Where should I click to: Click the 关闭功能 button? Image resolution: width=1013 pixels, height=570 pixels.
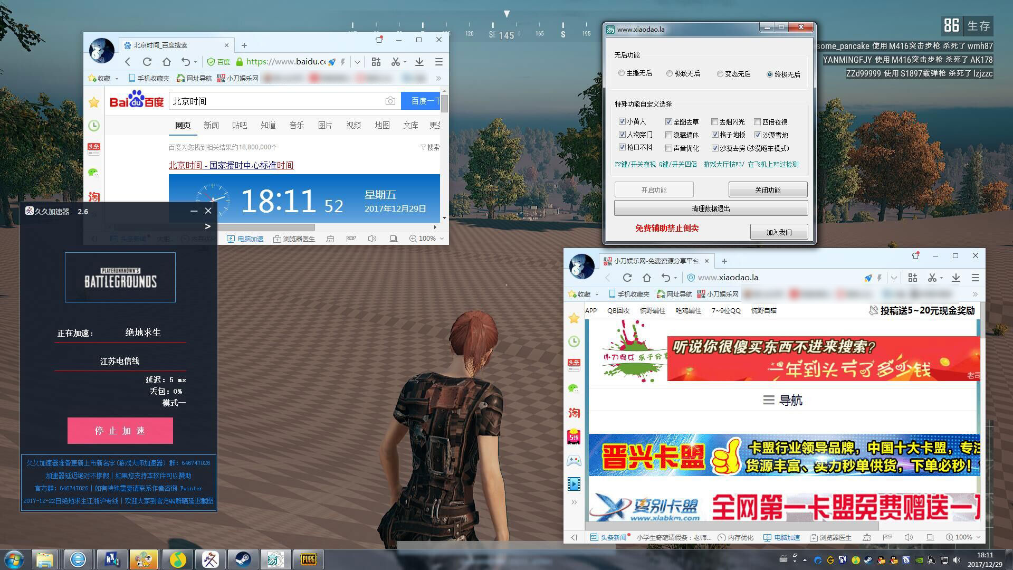(768, 190)
